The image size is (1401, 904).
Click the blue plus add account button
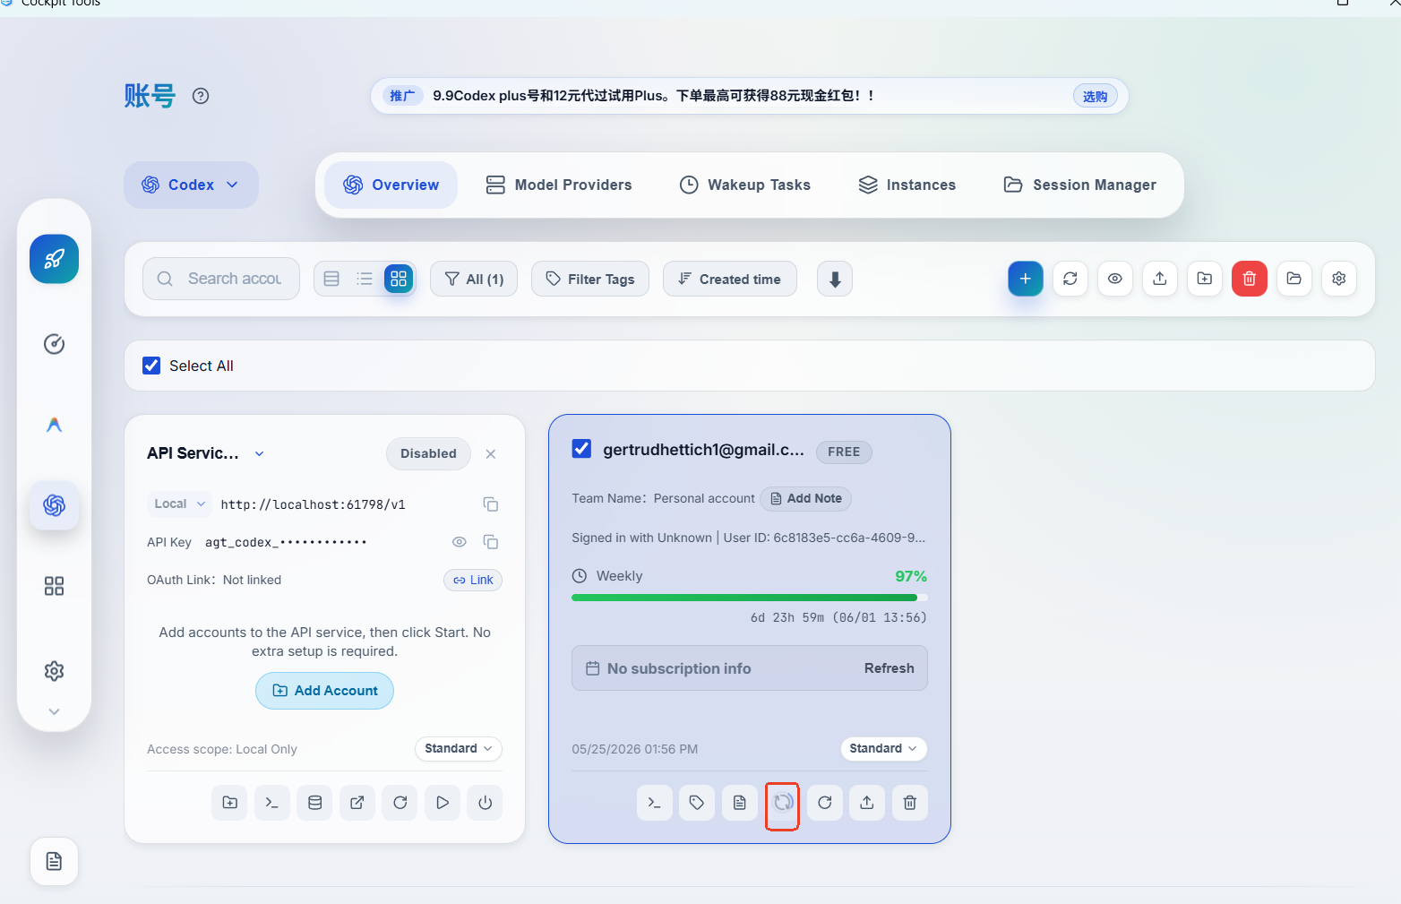click(1026, 279)
